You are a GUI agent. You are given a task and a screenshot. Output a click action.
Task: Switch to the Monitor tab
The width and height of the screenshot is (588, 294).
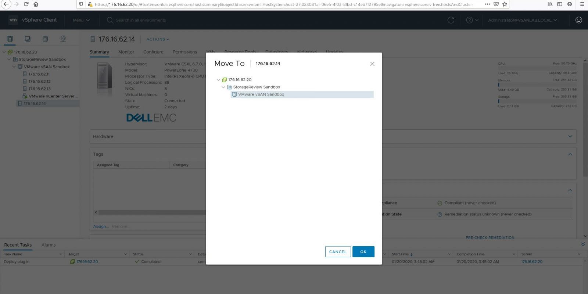click(x=126, y=52)
